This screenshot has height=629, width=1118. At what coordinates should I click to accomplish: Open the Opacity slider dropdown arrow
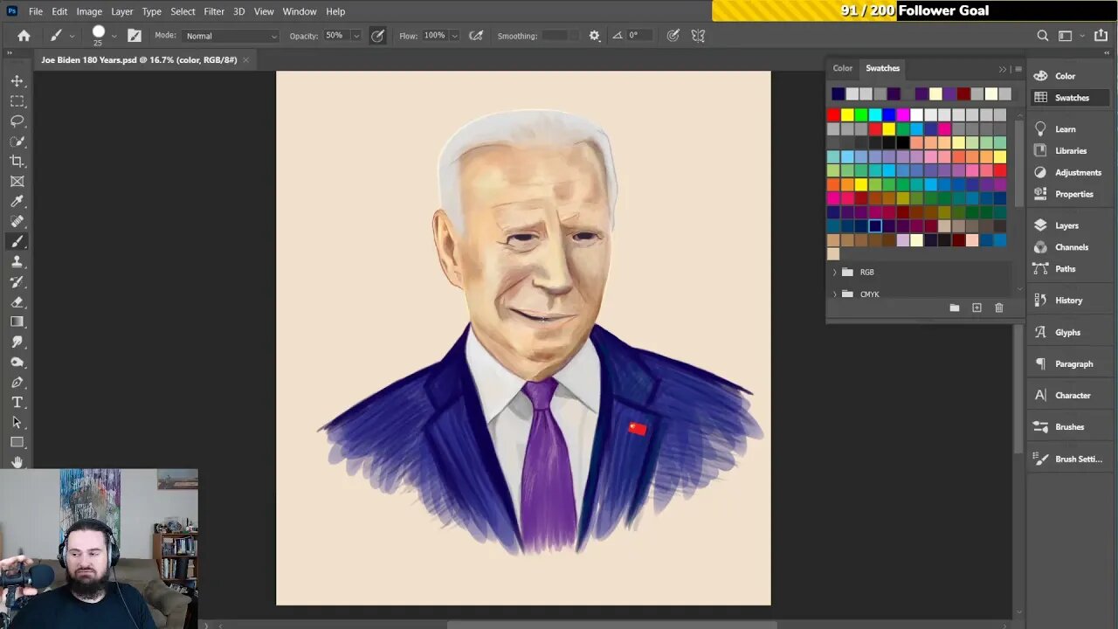point(355,36)
